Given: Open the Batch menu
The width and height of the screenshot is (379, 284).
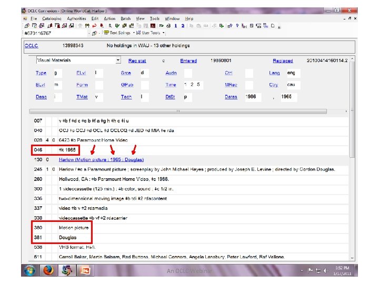Looking at the screenshot, I should tap(125, 18).
